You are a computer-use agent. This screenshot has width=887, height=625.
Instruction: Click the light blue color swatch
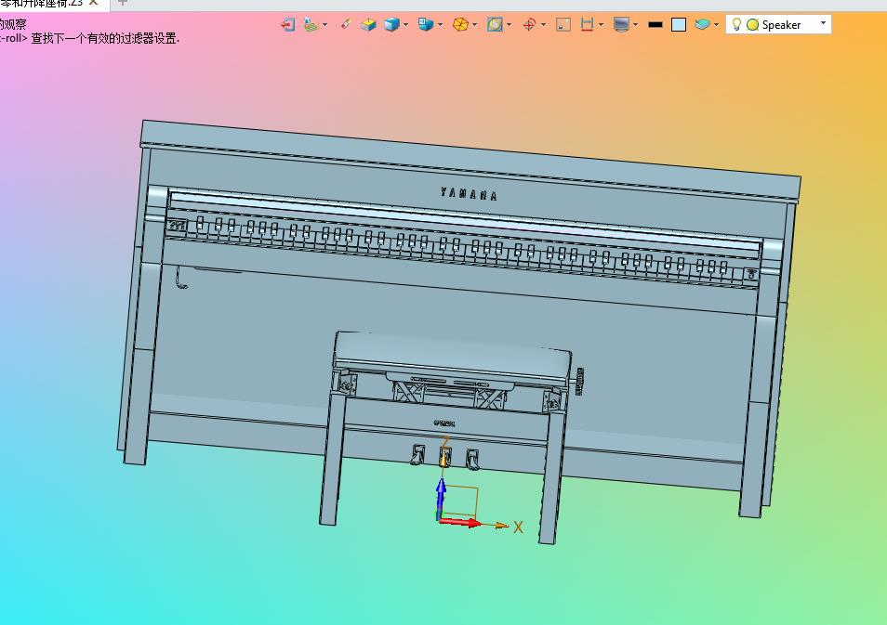click(679, 24)
